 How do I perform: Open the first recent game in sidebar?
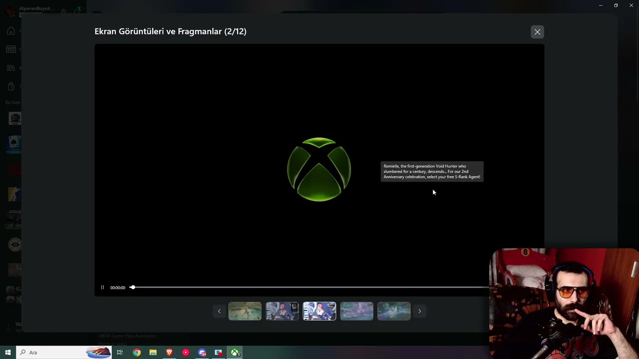[x=15, y=119]
